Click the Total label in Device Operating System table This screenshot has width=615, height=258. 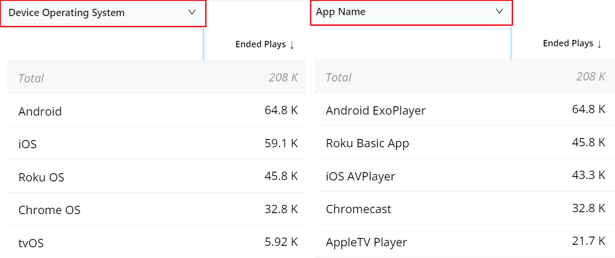pyautogui.click(x=31, y=78)
